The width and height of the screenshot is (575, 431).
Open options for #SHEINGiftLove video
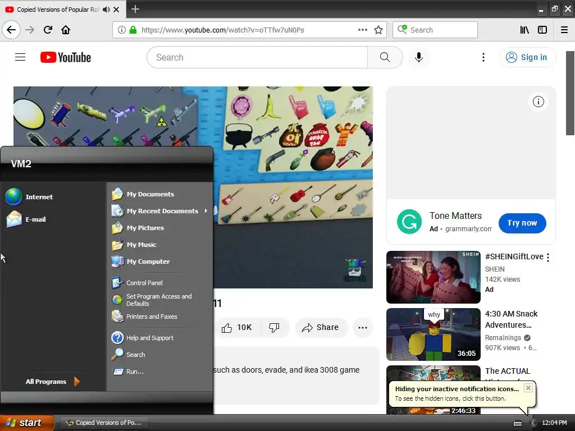pyautogui.click(x=548, y=257)
